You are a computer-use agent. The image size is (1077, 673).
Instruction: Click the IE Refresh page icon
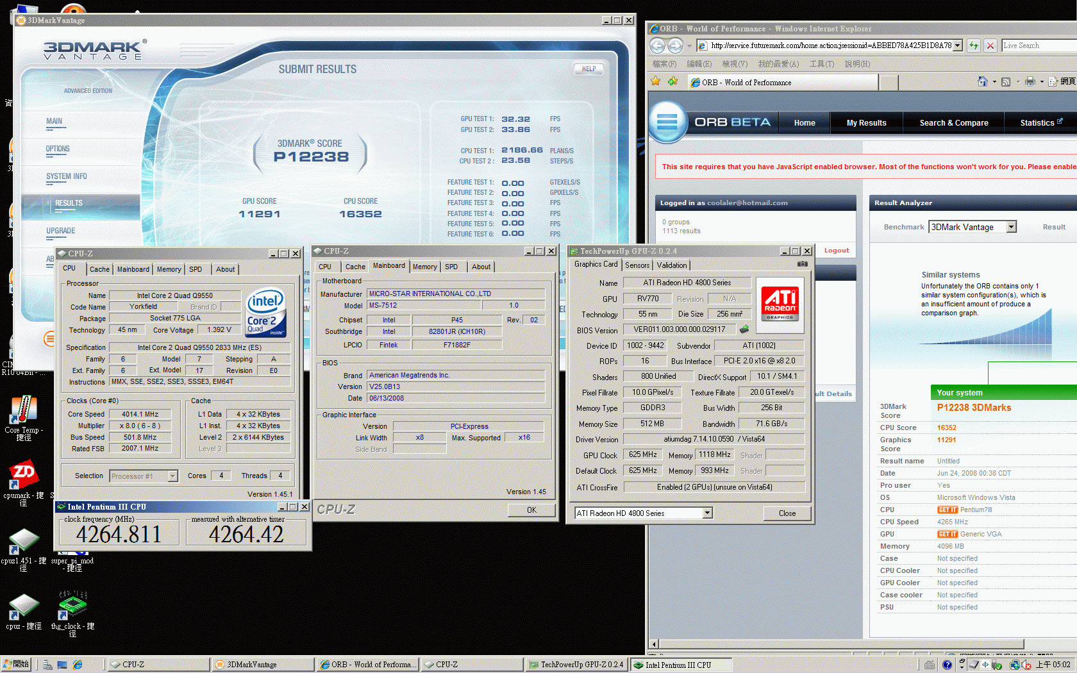[974, 46]
